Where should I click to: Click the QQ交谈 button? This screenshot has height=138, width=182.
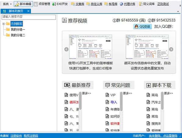pos(142,27)
